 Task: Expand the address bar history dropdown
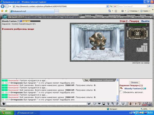[x=108, y=6]
